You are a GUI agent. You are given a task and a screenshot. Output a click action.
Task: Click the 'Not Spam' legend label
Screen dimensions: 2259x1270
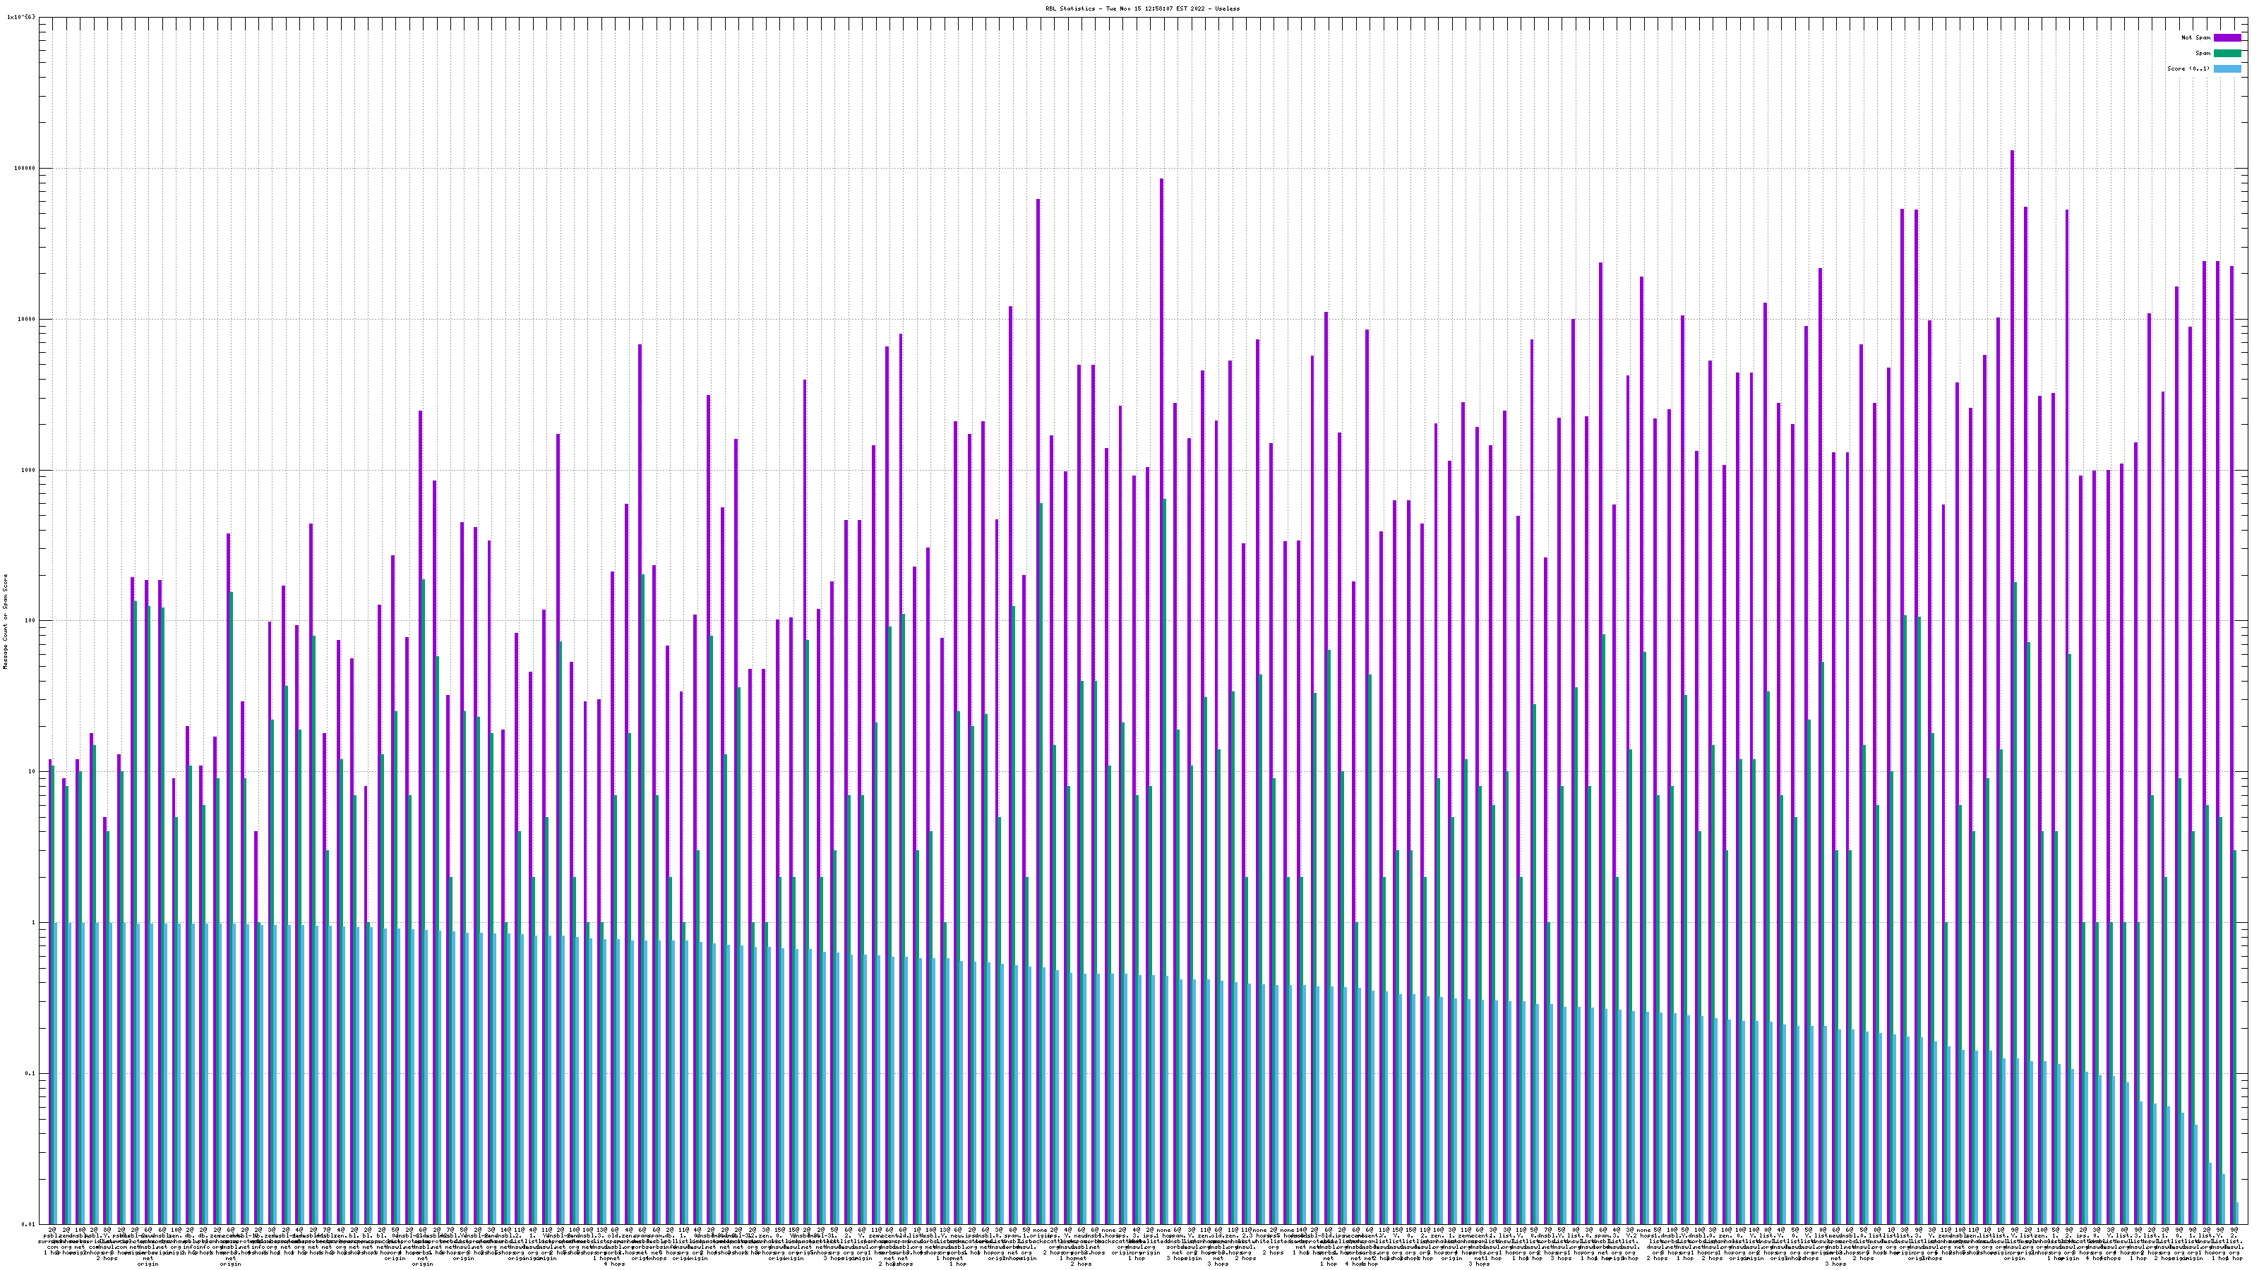click(x=2196, y=37)
